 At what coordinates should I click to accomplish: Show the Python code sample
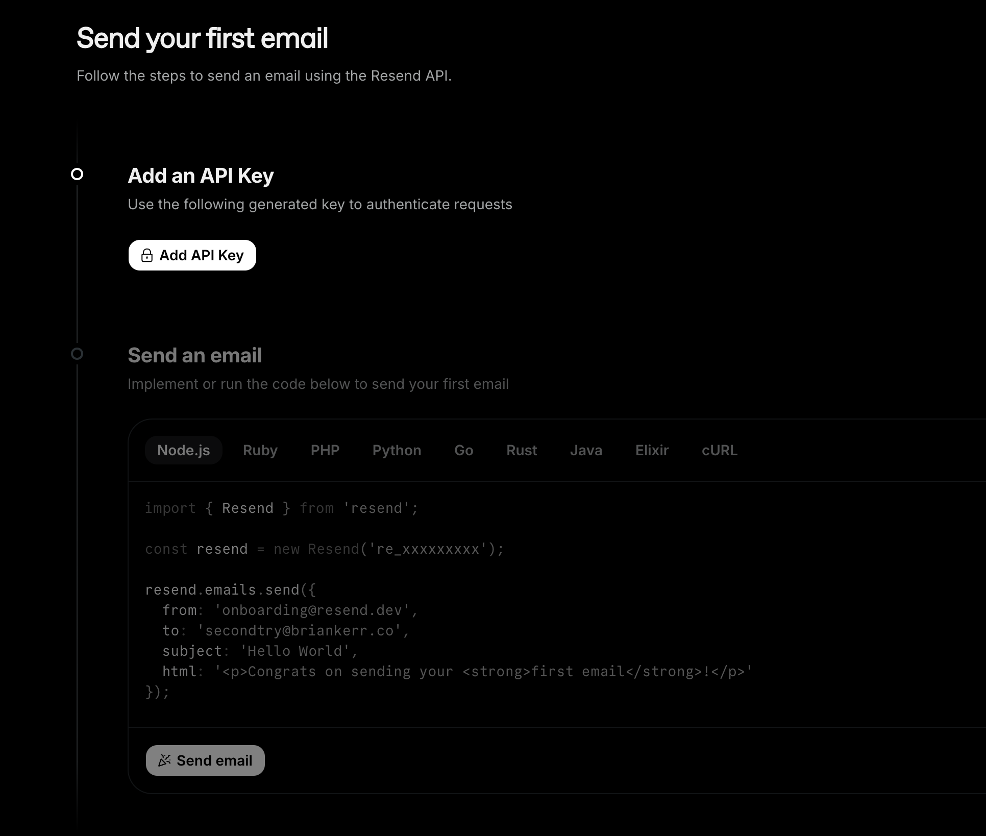tap(397, 450)
